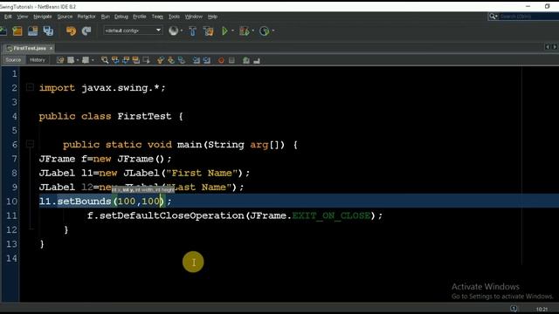Click the Find Next Occurrence icon
Screen dimensions: 559x314
point(126,60)
